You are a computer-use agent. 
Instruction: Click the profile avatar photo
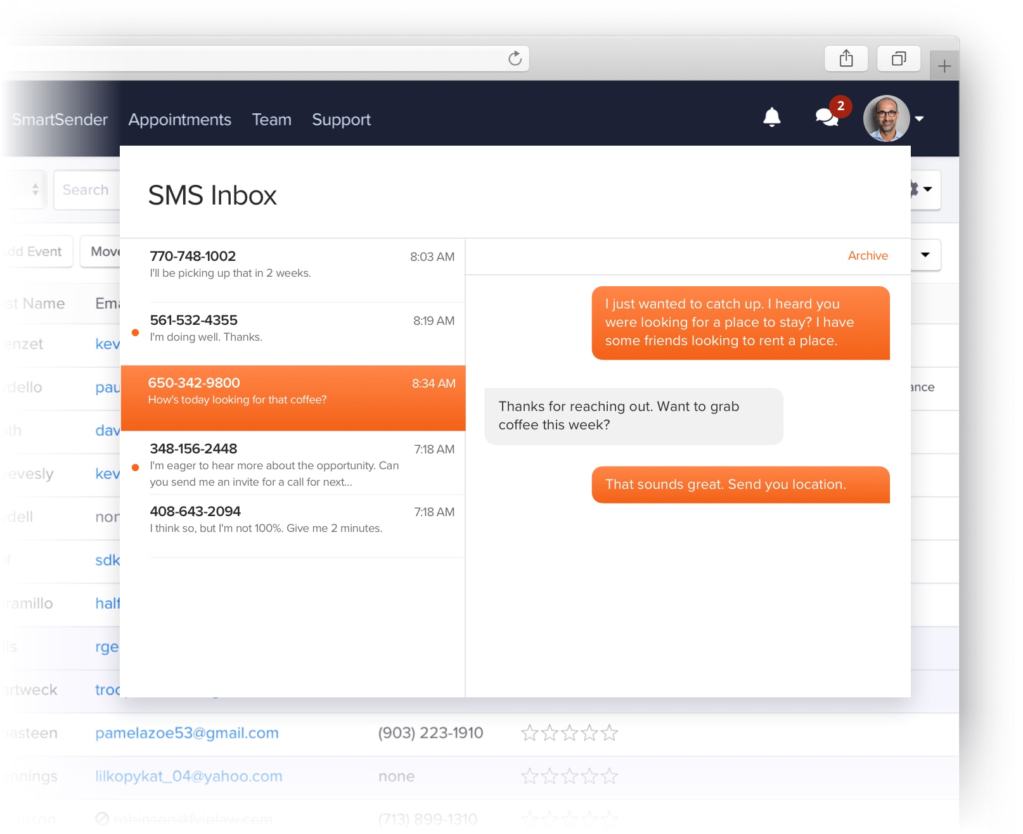click(886, 118)
